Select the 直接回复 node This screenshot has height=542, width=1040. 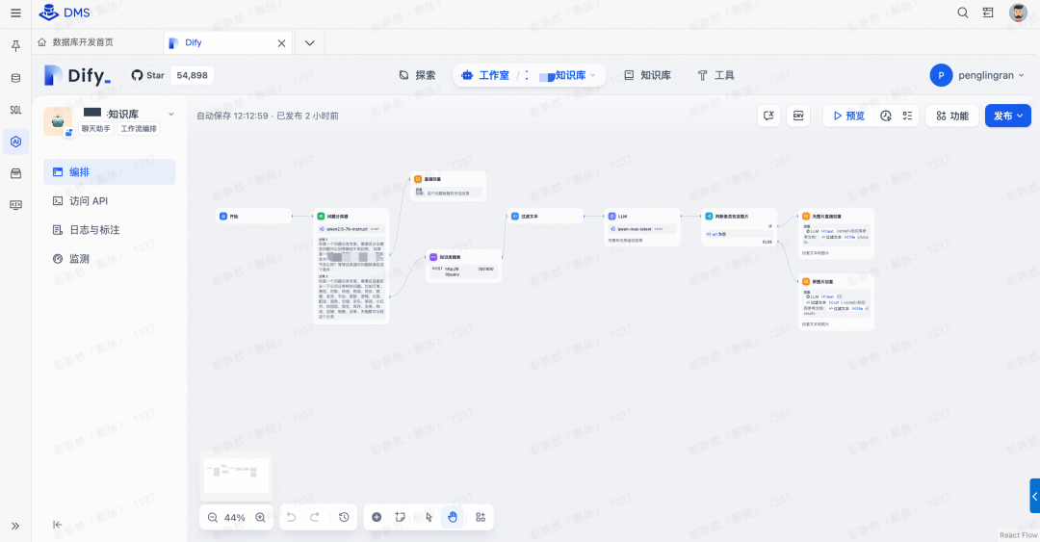click(449, 187)
